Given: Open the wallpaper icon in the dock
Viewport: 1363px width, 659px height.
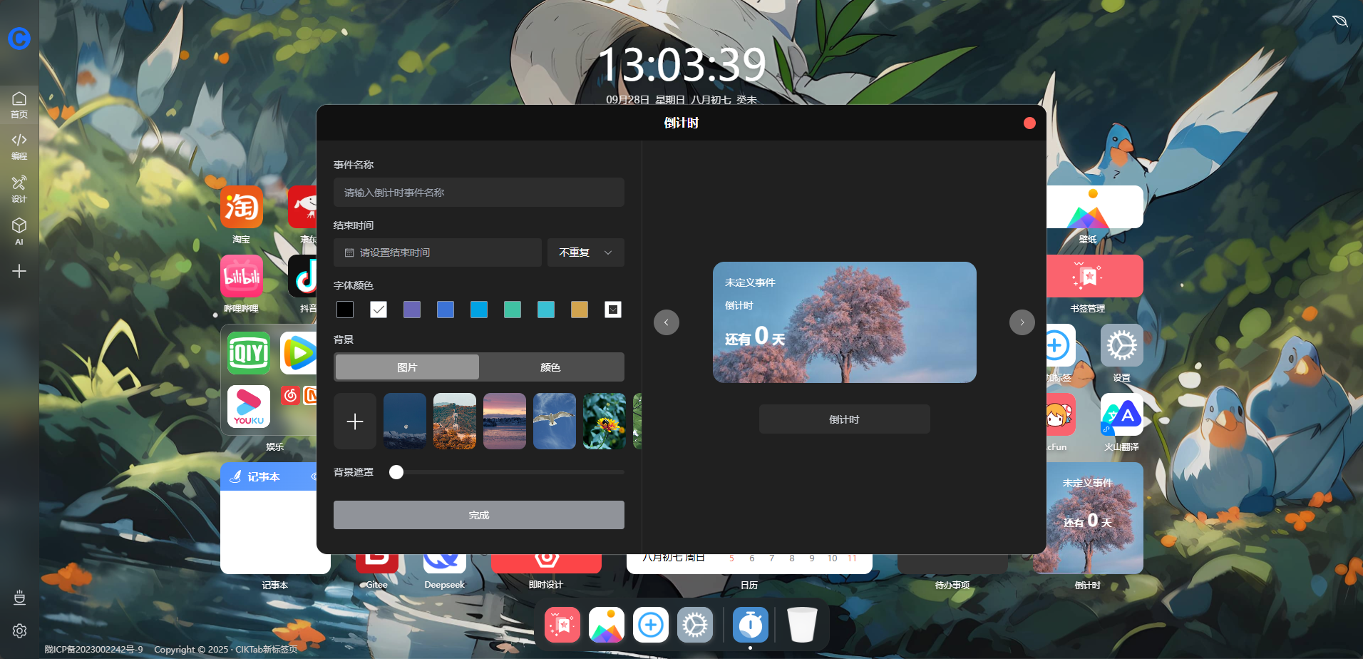Looking at the screenshot, I should click(x=607, y=625).
